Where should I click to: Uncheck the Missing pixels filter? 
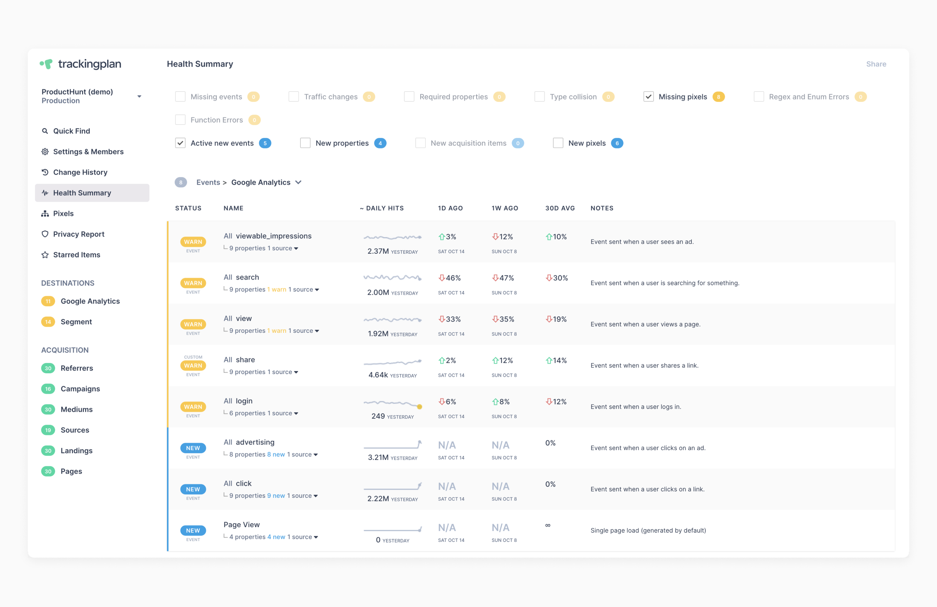click(648, 96)
